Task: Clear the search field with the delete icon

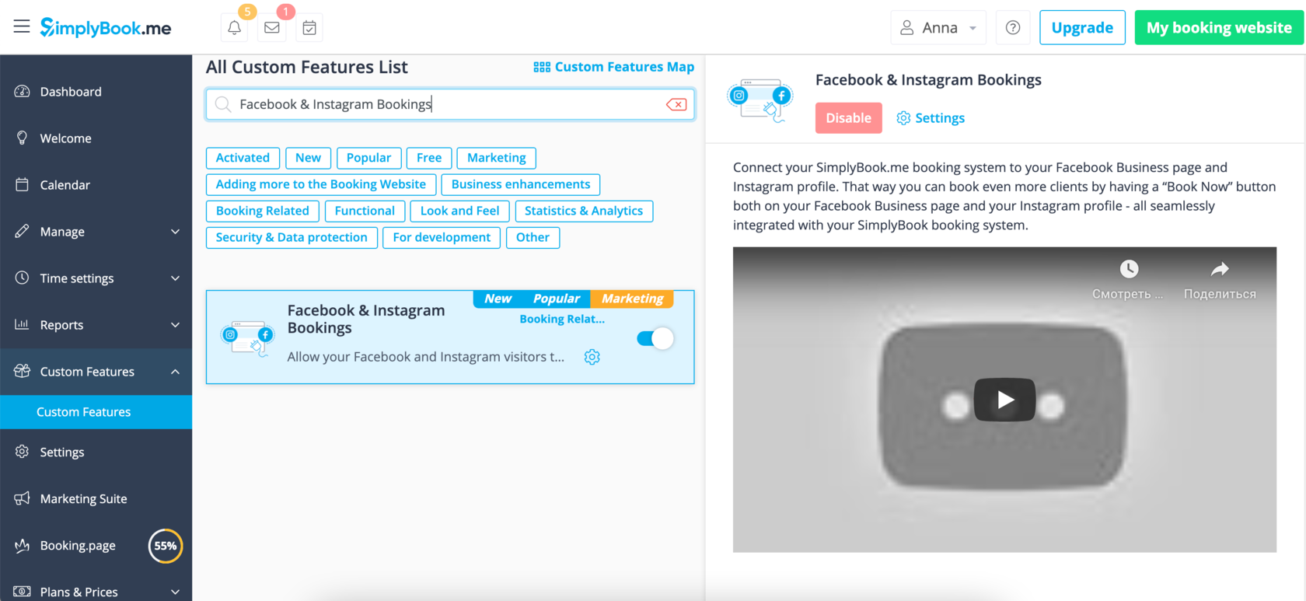Action: [676, 104]
